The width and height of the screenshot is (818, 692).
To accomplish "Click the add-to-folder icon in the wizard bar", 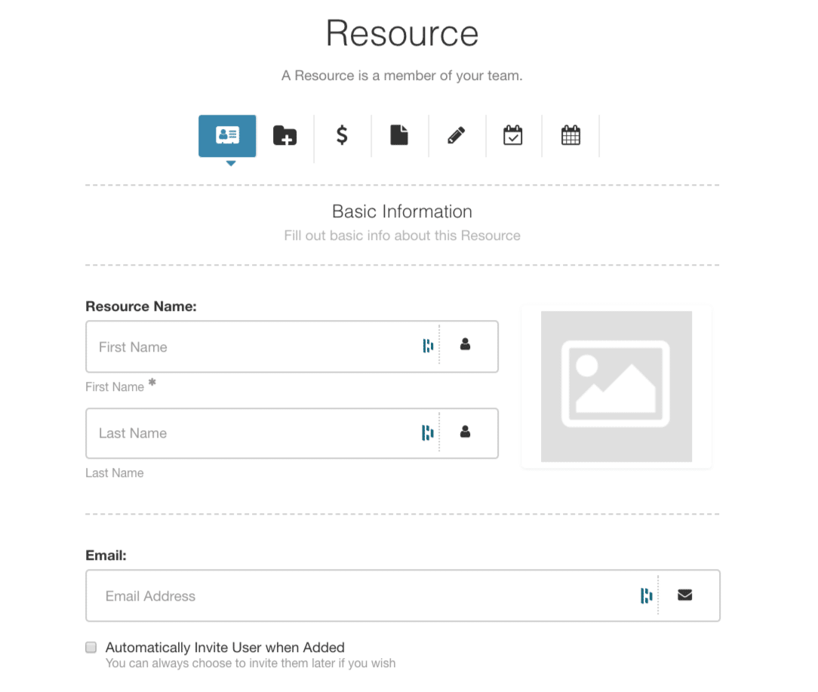I will (285, 134).
